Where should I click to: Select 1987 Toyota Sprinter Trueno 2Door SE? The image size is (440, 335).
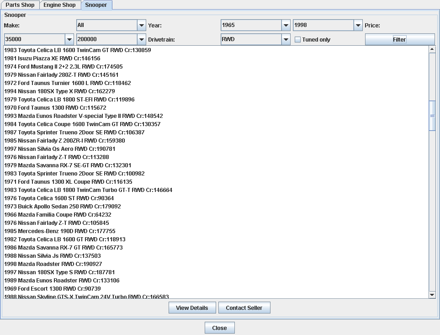point(216,133)
